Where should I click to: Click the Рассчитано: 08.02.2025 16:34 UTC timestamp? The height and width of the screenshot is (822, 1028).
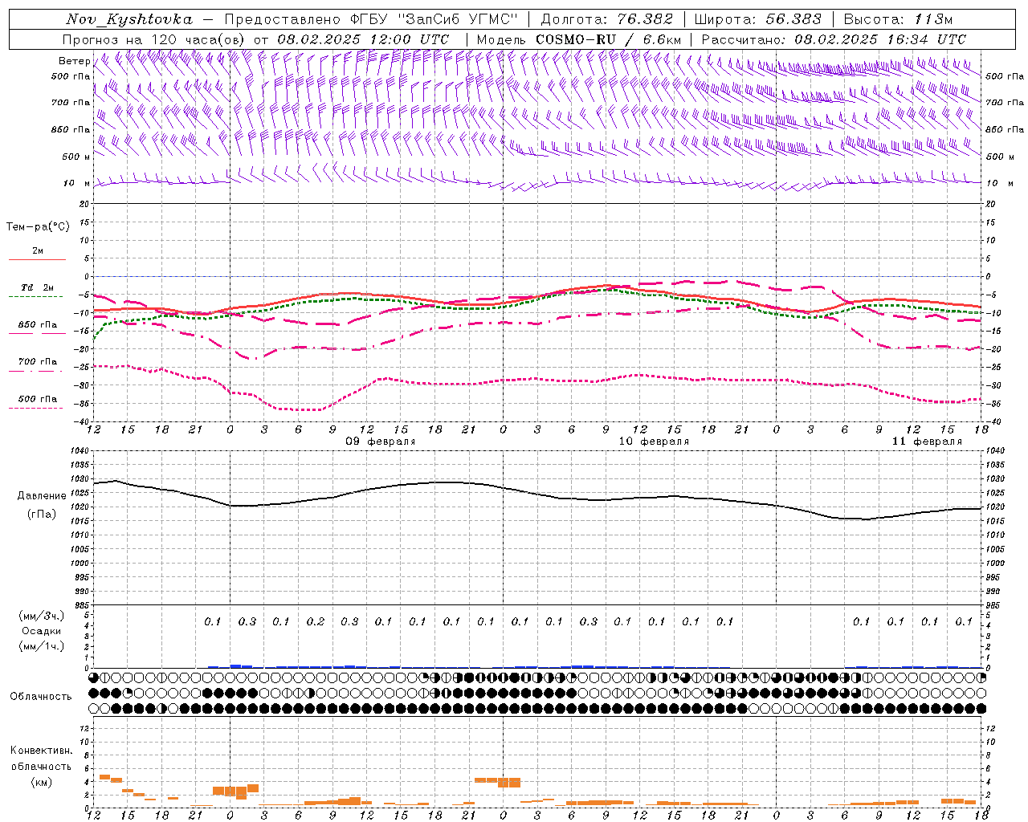[834, 39]
